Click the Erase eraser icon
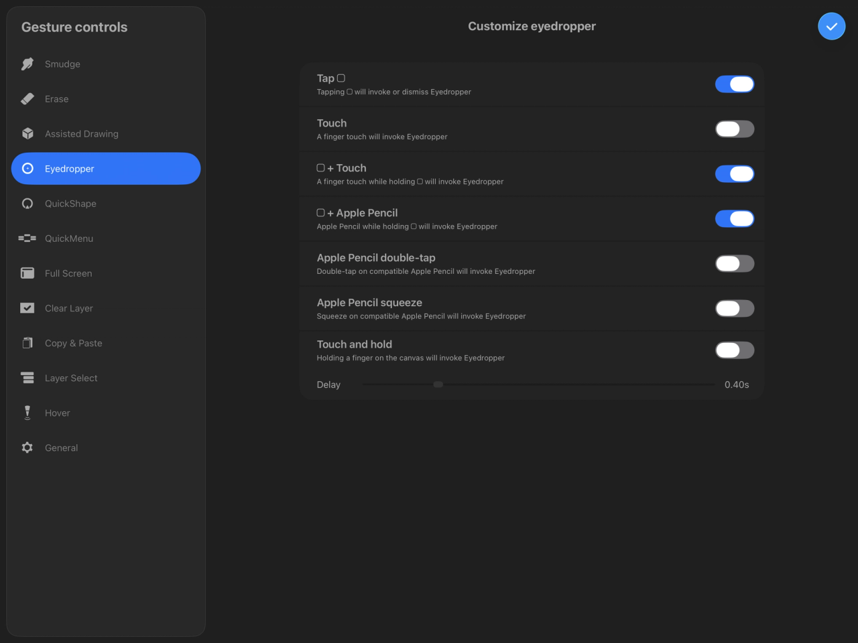 27,99
